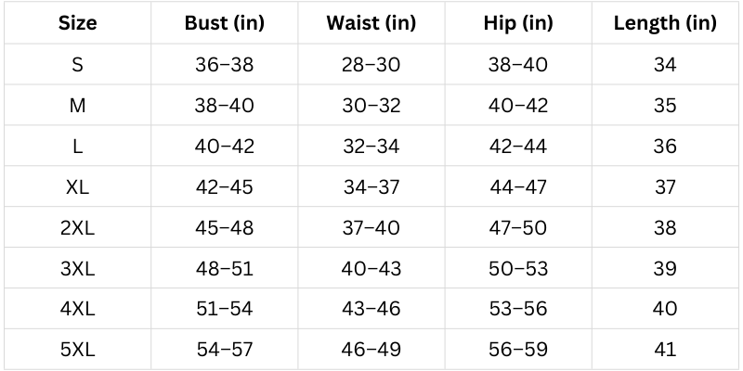Click bust measurement 45–48 cell
The width and height of the screenshot is (743, 371).
click(x=224, y=228)
